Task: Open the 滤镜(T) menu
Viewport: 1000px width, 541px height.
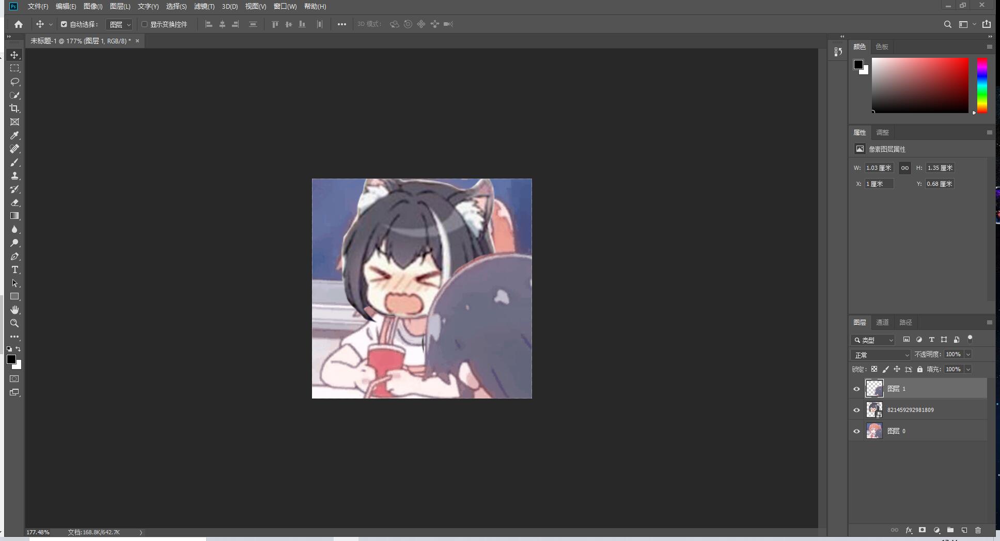Action: coord(204,6)
